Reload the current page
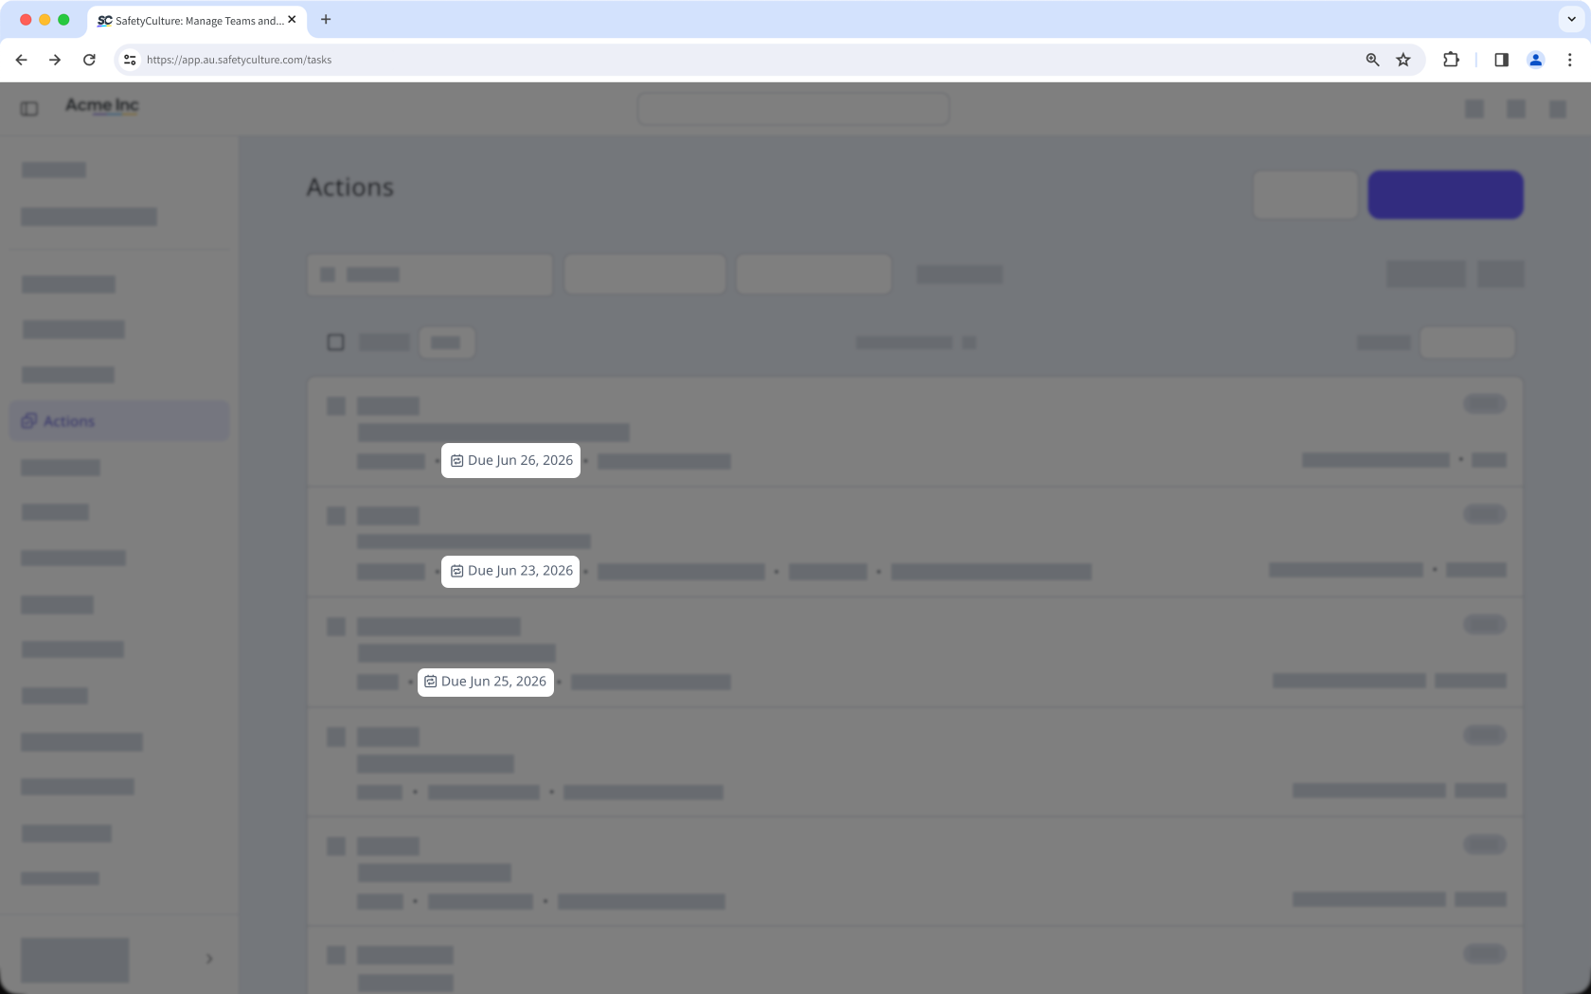Viewport: 1591px width, 994px height. click(x=89, y=60)
